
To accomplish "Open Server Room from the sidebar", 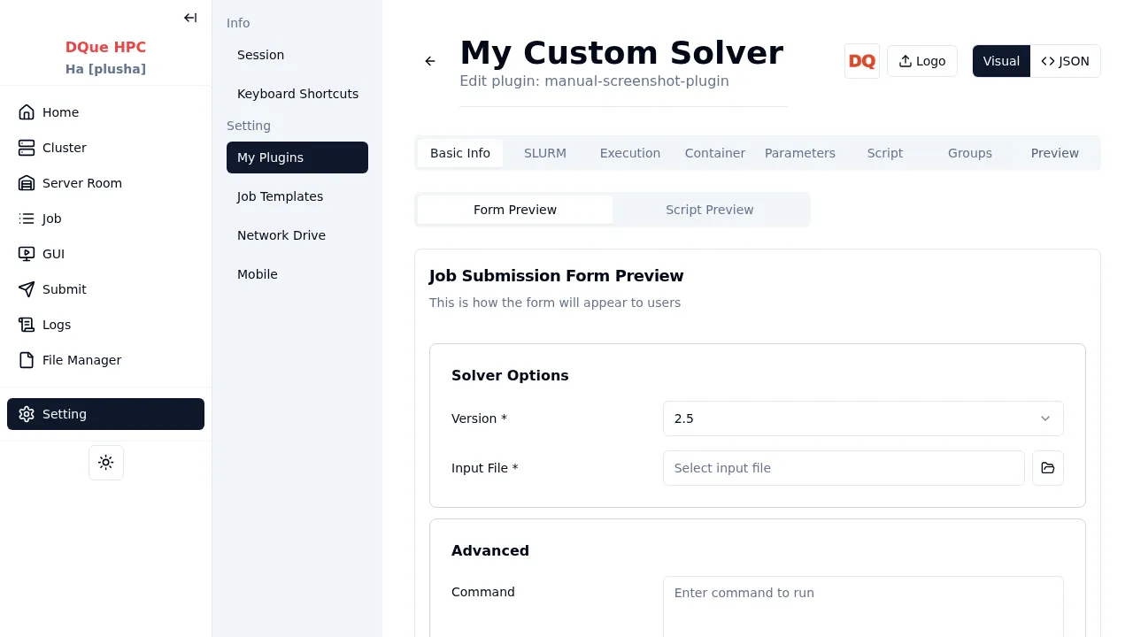I will click(81, 183).
